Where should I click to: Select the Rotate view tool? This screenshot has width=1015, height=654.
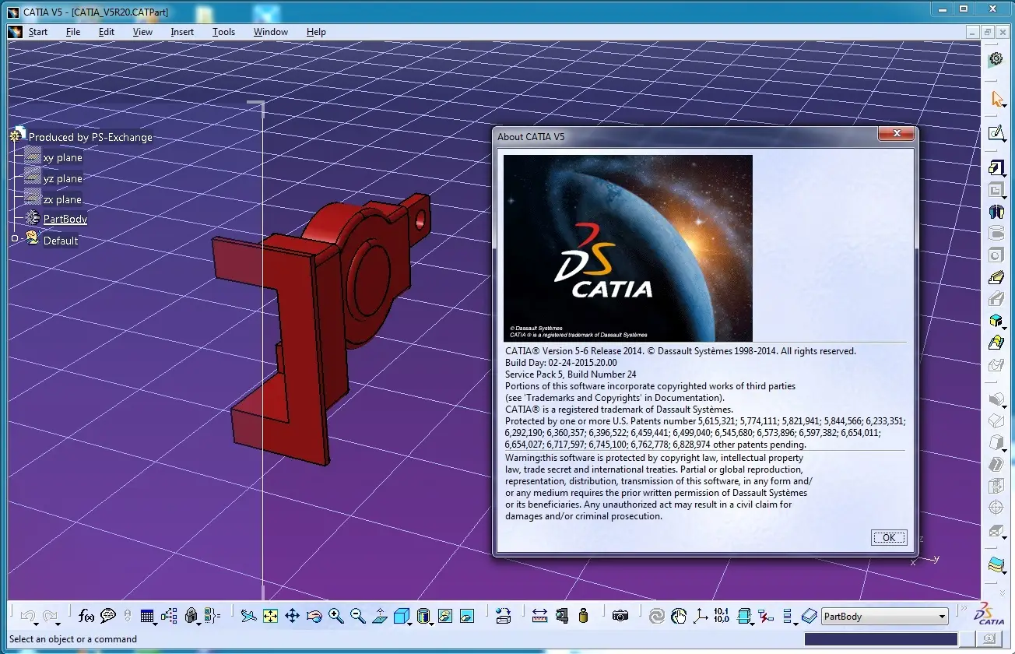pyautogui.click(x=314, y=616)
